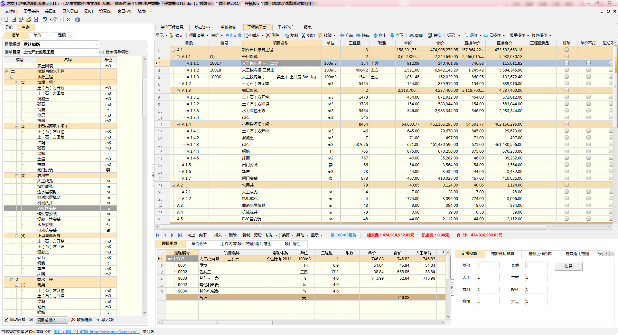This screenshot has width=618, height=335.
Task: Open 工程转换 menu
Action: (31, 11)
